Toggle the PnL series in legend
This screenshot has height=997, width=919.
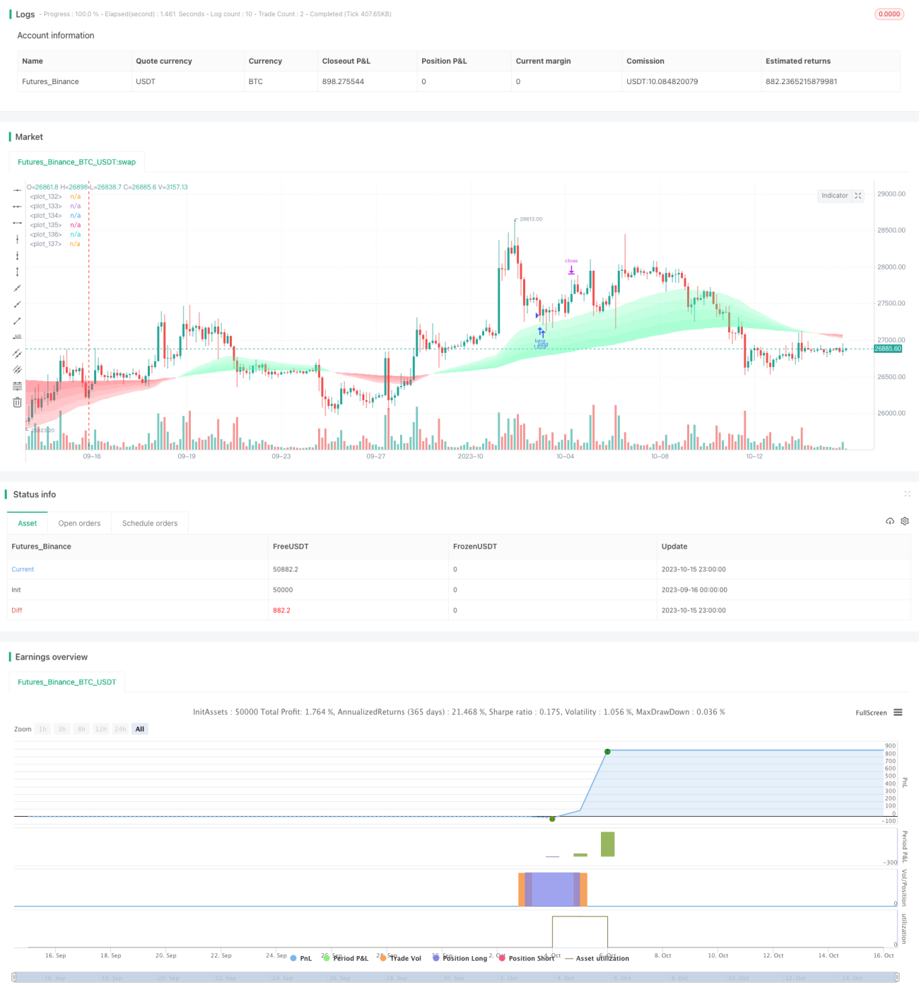[301, 958]
